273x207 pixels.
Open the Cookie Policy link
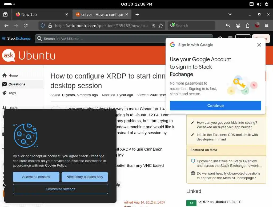(55, 165)
